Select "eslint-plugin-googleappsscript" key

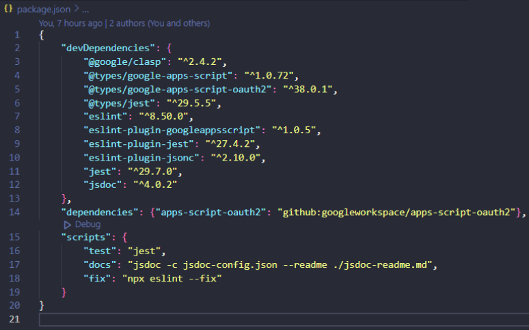[x=172, y=130]
